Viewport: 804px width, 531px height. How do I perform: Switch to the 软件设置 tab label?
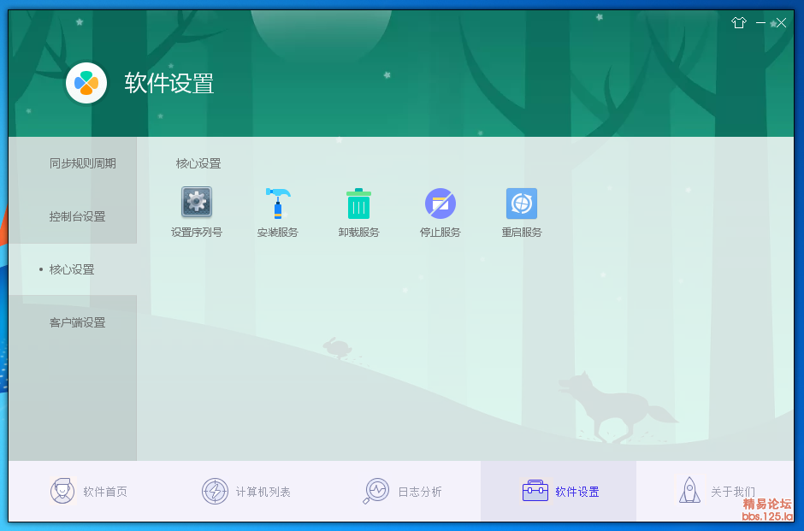point(577,492)
